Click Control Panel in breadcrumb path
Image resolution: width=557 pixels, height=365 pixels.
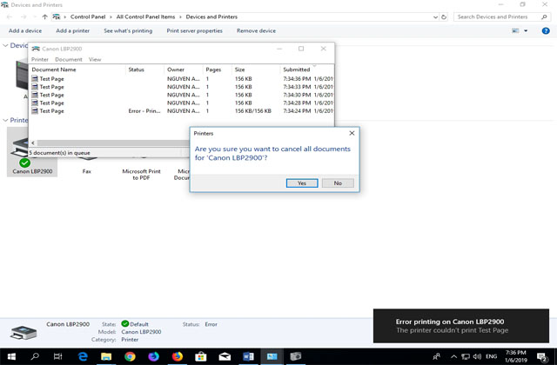point(88,17)
